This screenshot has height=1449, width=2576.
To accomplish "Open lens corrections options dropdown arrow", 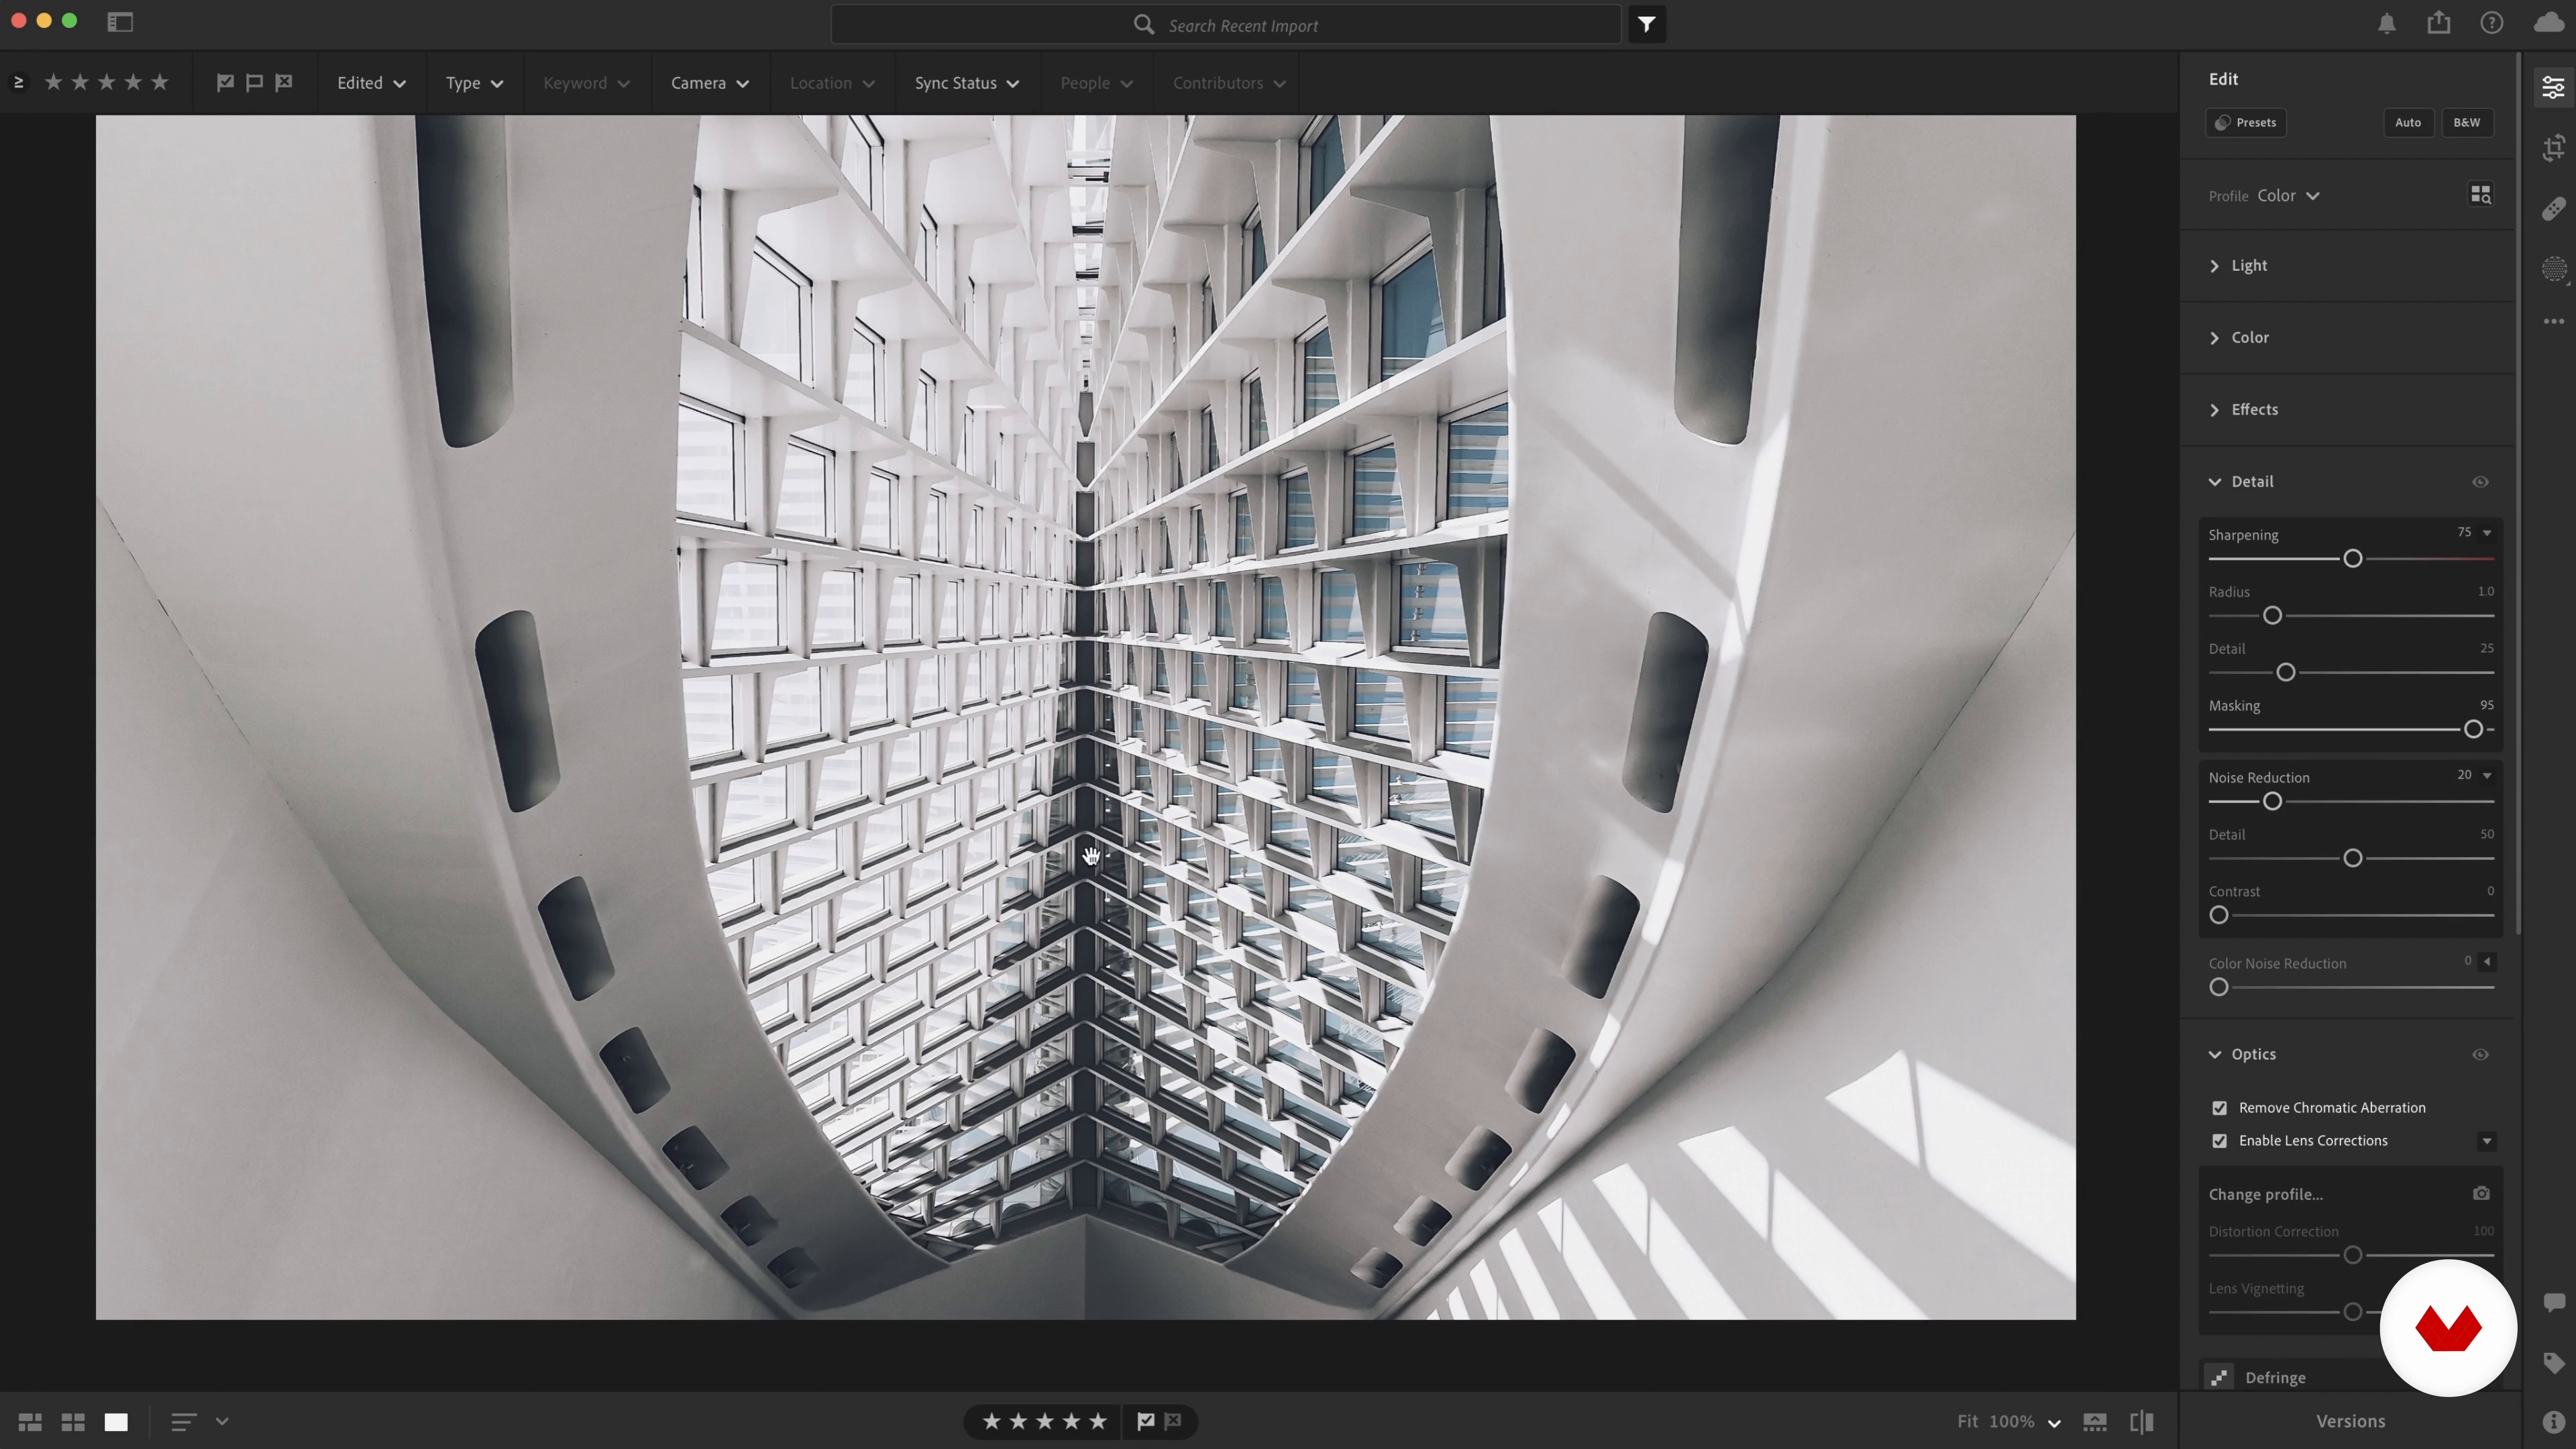I will click(2487, 1142).
